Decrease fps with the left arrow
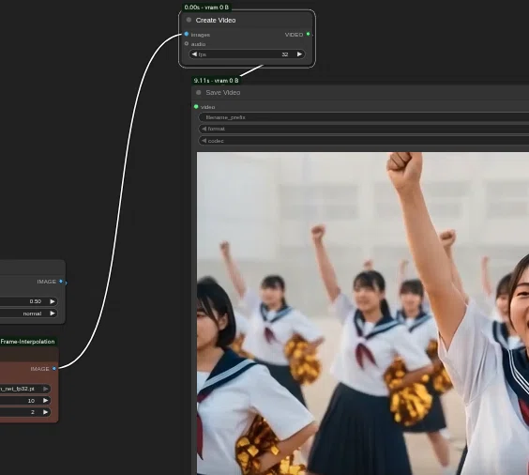 pos(194,54)
